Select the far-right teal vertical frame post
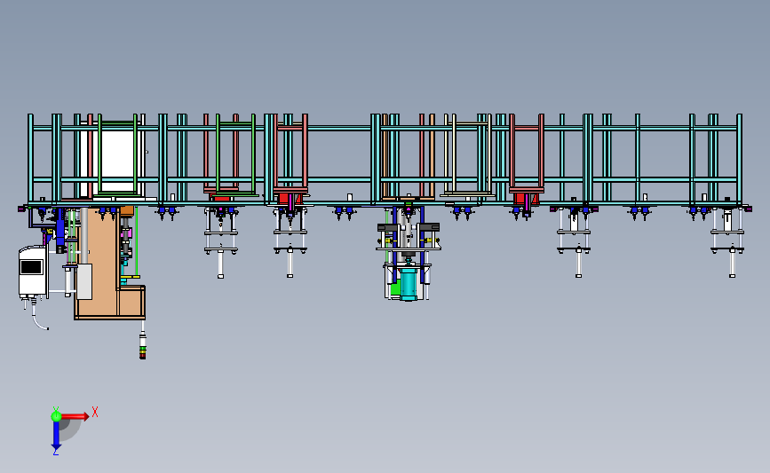The height and width of the screenshot is (473, 770). click(x=739, y=158)
